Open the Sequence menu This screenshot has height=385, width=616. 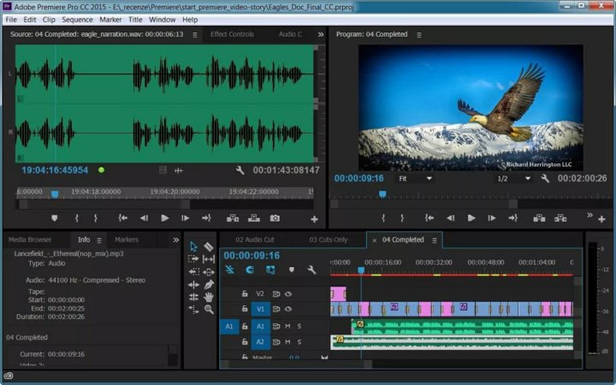click(x=77, y=19)
